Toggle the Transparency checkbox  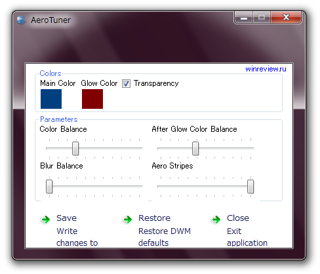point(126,83)
